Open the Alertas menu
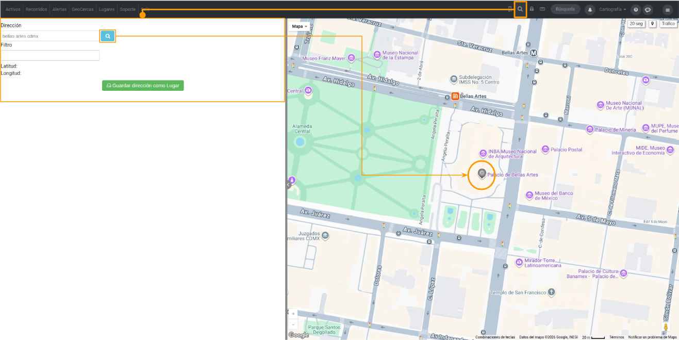Viewport: 679px width, 340px height. click(59, 9)
